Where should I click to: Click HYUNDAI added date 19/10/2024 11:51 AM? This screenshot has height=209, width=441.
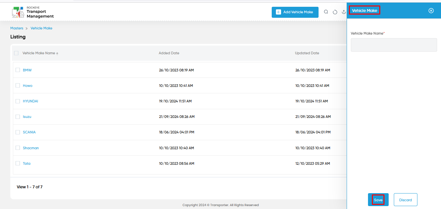pos(175,101)
